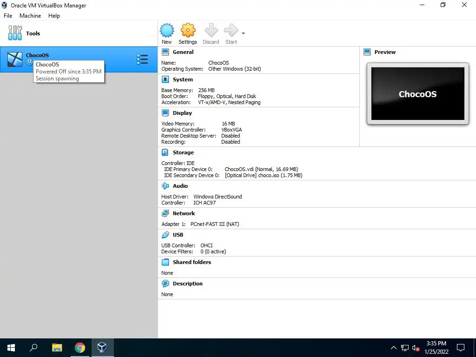The width and height of the screenshot is (476, 357).
Task: Open the Network settings heading link
Action: point(184,213)
